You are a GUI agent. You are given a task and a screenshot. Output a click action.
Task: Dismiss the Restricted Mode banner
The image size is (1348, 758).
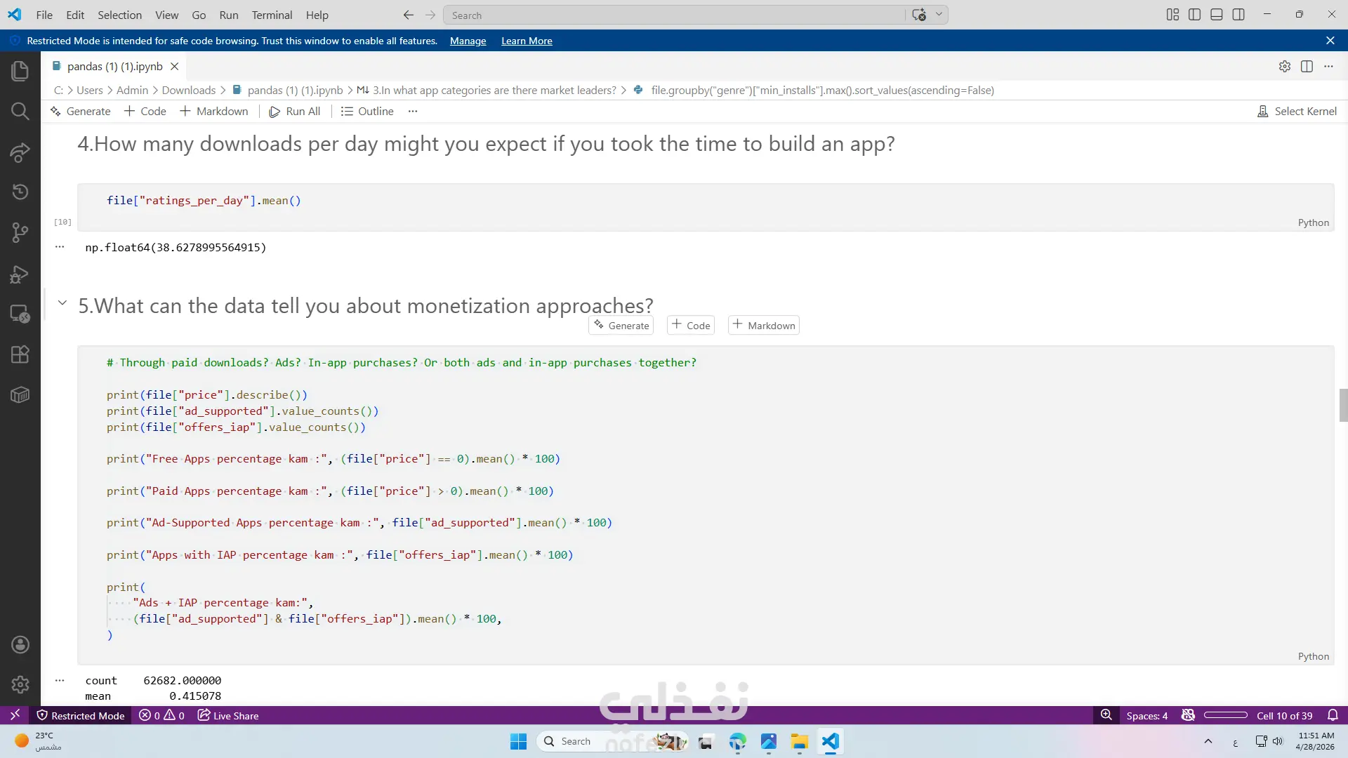click(x=1330, y=41)
